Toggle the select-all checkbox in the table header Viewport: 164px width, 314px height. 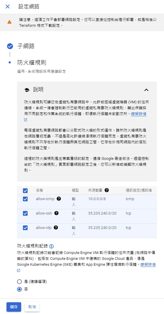(x=25, y=190)
